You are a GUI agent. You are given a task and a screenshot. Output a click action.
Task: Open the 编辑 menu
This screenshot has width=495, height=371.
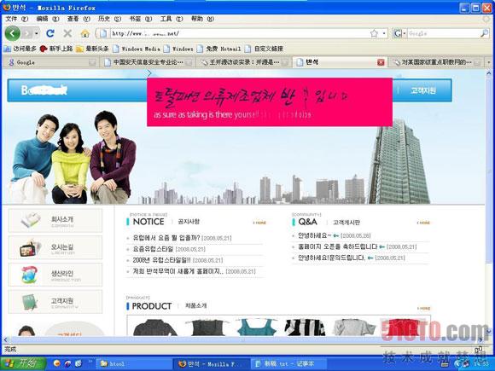point(47,19)
